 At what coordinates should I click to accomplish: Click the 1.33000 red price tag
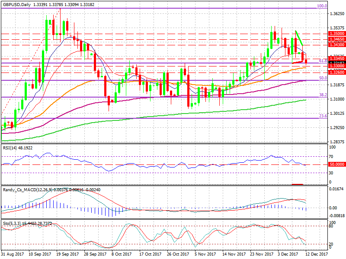337,66
